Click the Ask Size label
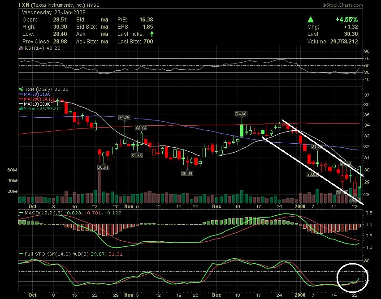 [86, 42]
